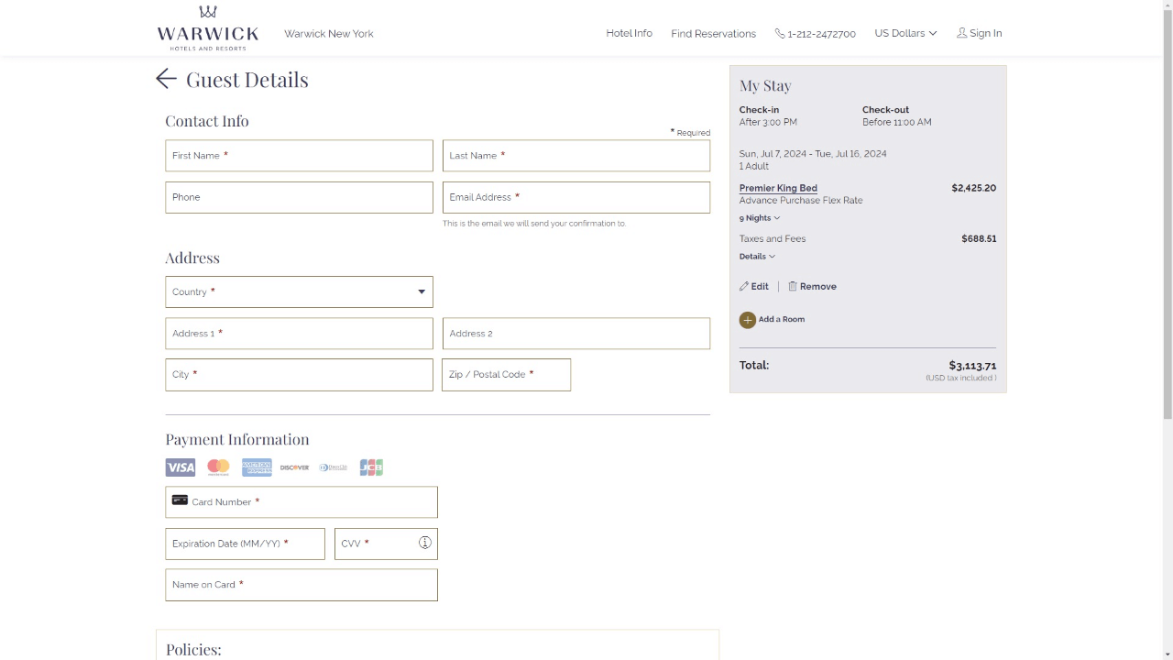Image resolution: width=1173 pixels, height=660 pixels.
Task: Open the Country dropdown
Action: pos(299,292)
